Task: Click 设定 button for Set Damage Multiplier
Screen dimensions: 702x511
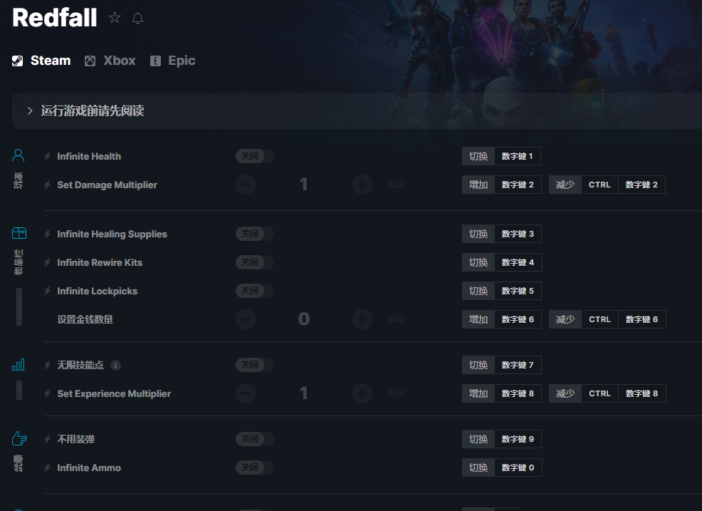Action: (x=397, y=185)
